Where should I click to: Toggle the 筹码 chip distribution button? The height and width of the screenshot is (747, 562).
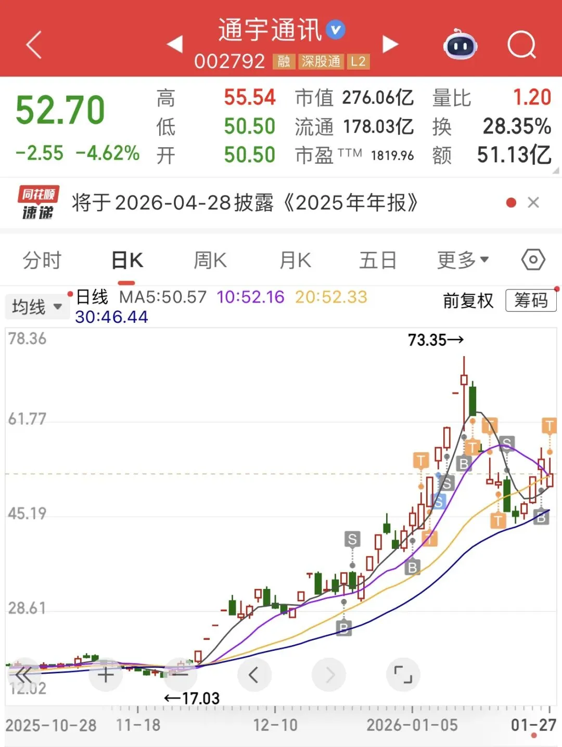coord(531,300)
